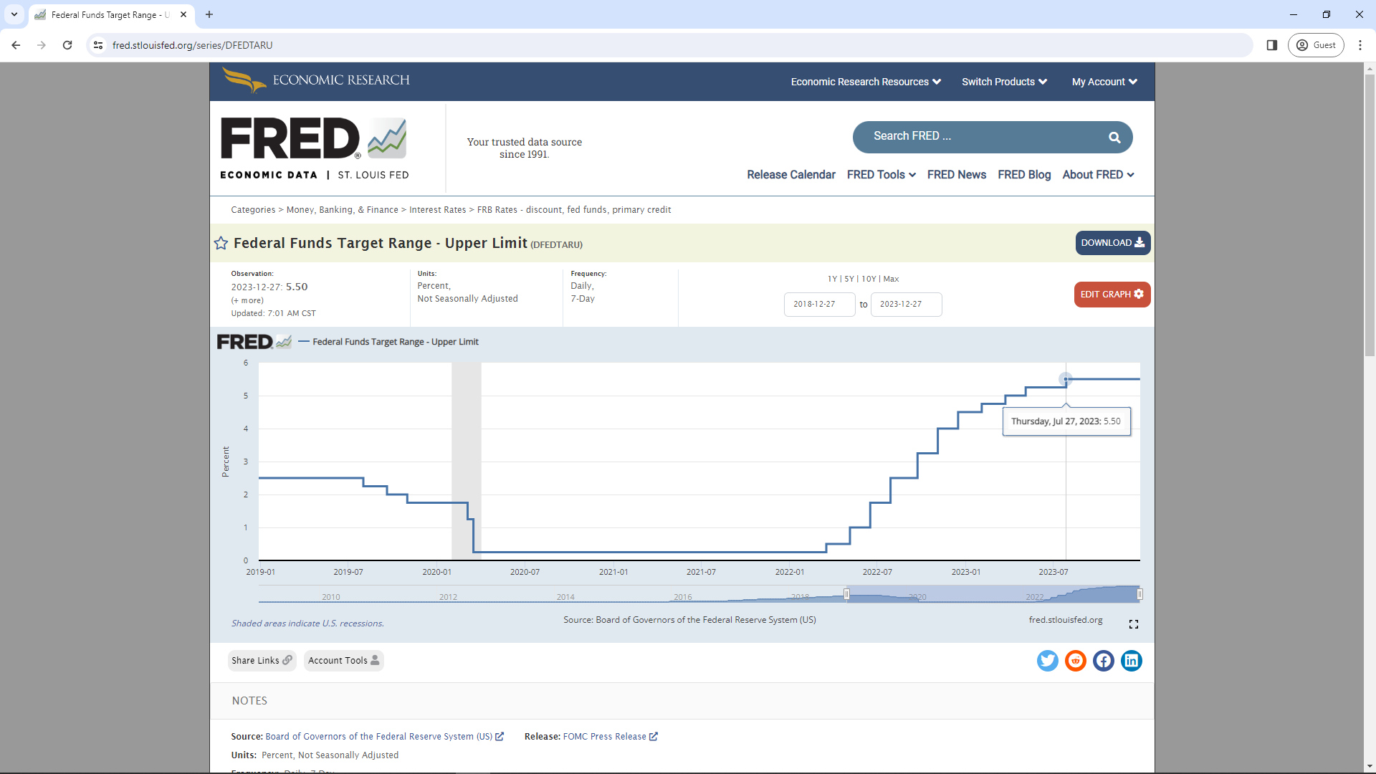Reload the page with the refresh button
Viewport: 1376px width, 774px height.
click(x=67, y=45)
